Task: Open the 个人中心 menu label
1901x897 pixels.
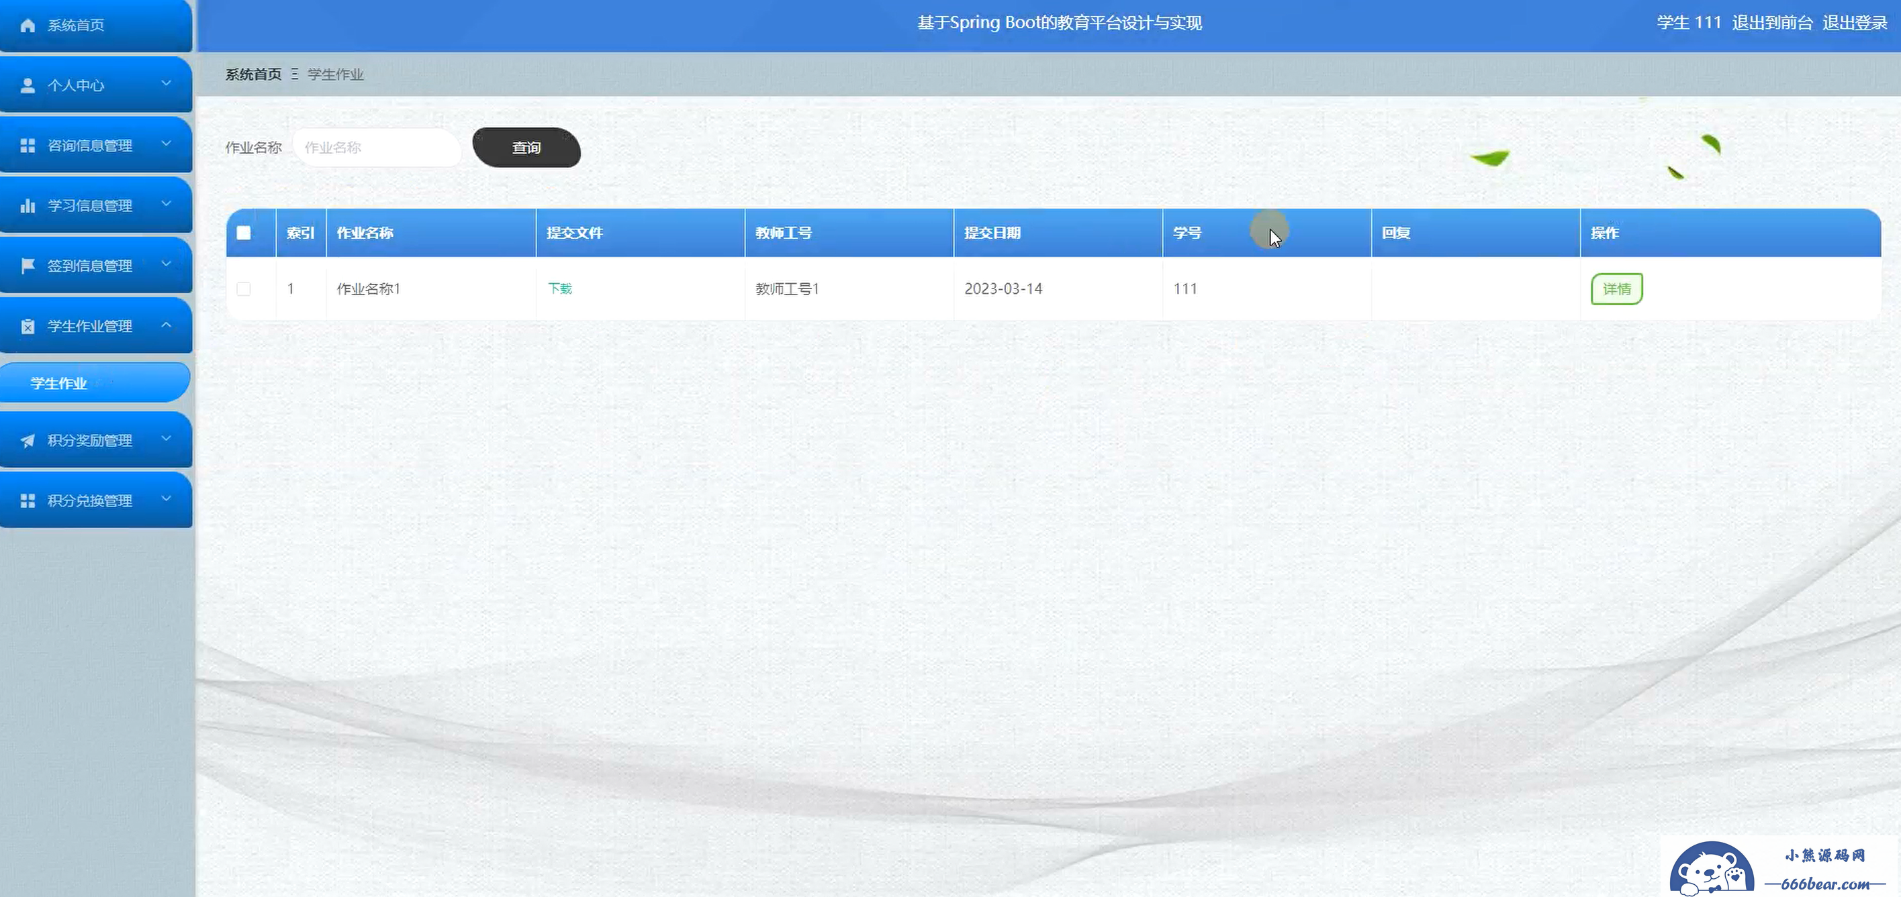Action: (76, 85)
